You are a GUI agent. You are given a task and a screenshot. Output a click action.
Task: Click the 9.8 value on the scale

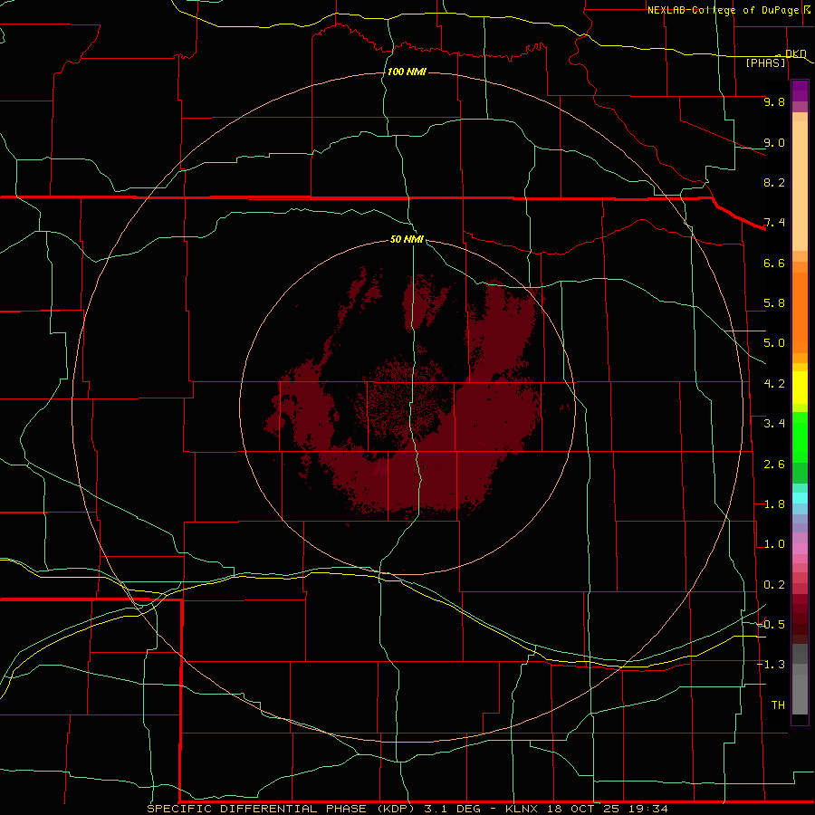774,101
